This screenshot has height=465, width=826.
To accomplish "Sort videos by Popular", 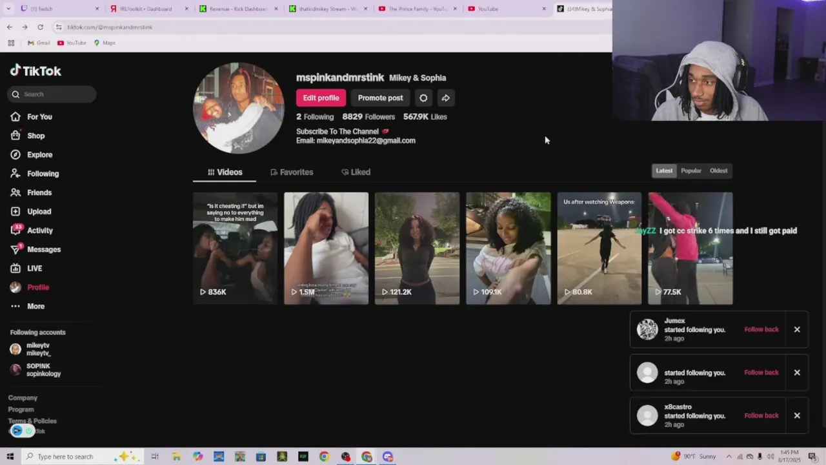I will 690,171.
